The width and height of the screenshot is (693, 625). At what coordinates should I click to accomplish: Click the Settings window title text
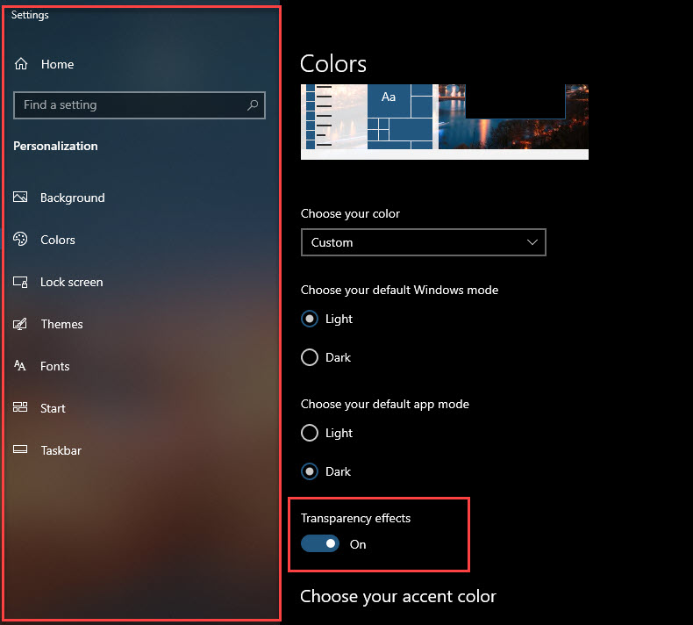pos(30,15)
